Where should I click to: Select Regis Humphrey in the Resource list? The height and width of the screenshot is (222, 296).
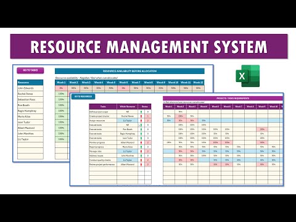click(x=30, y=111)
